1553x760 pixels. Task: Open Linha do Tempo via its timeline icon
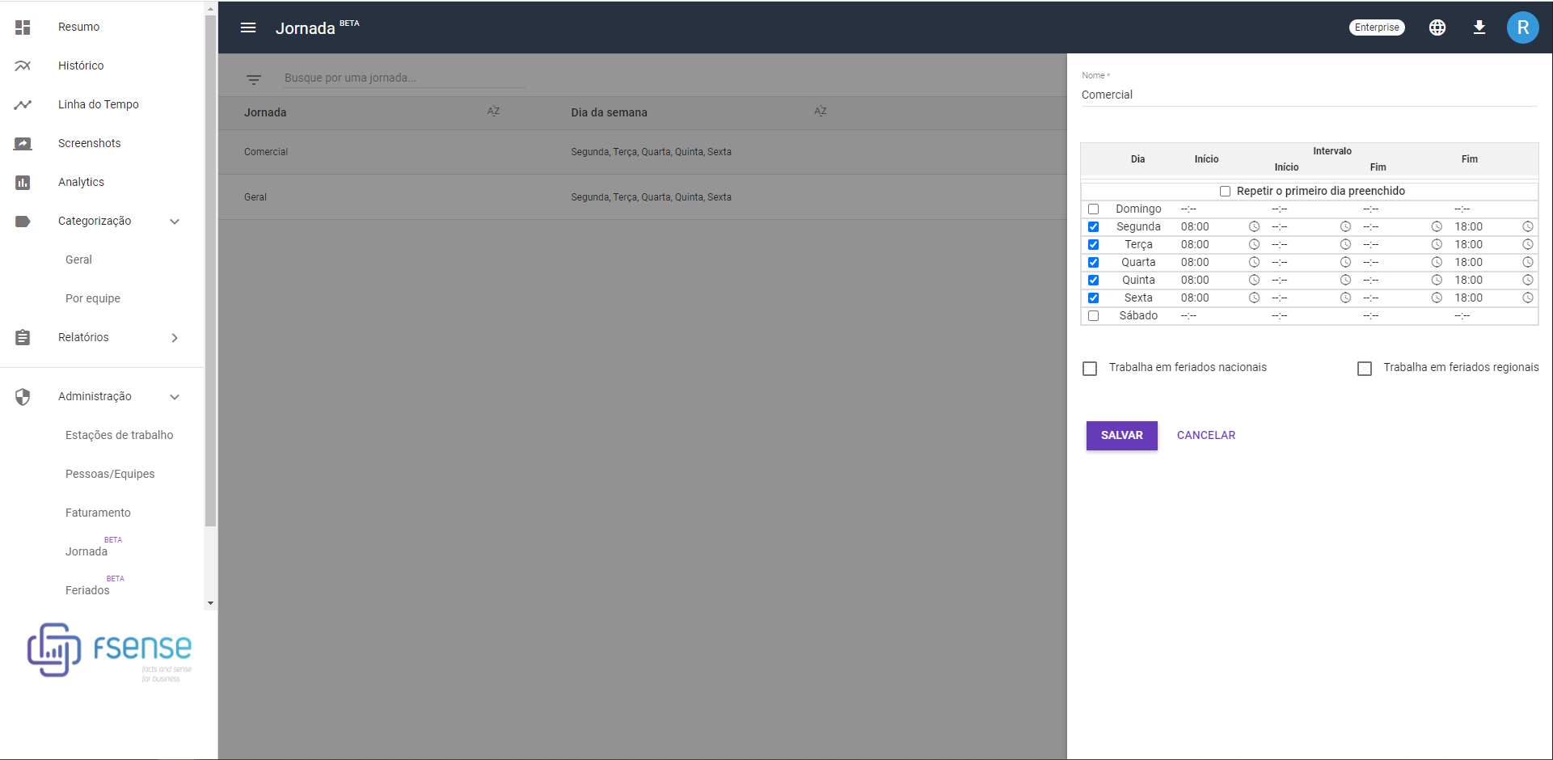(23, 104)
